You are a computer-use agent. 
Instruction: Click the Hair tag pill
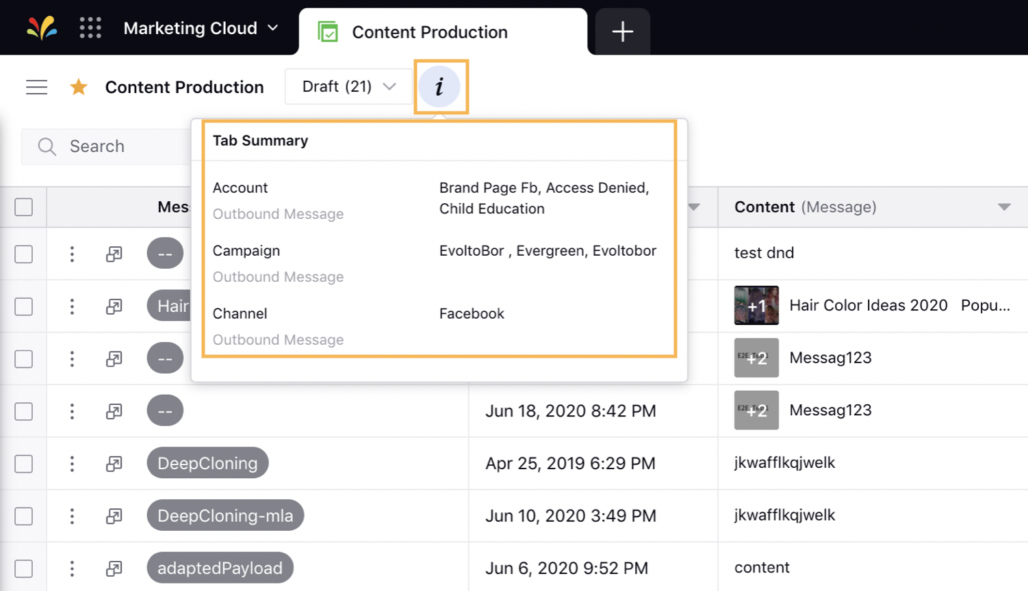[169, 306]
